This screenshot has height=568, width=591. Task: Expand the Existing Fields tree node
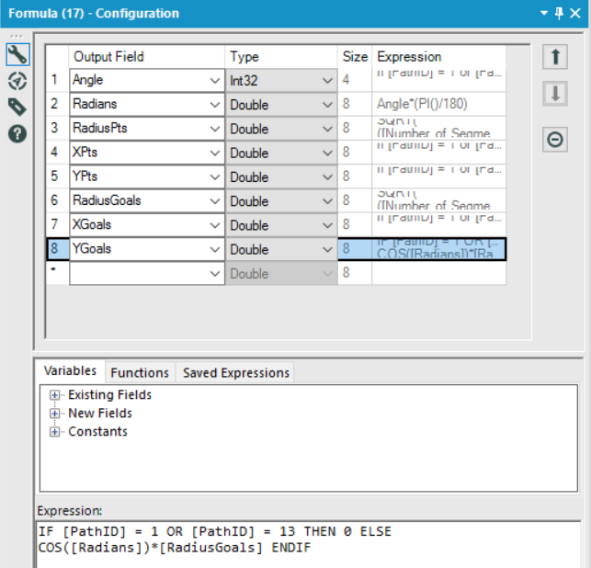click(55, 395)
